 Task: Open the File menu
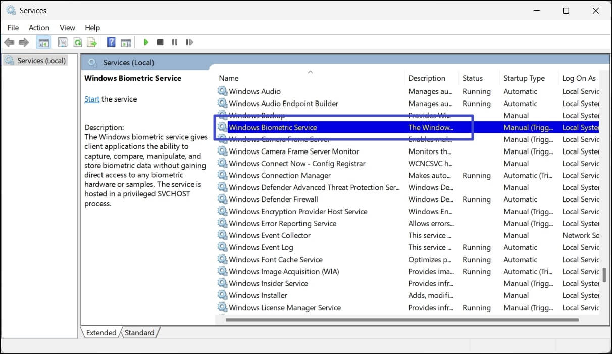[13, 28]
